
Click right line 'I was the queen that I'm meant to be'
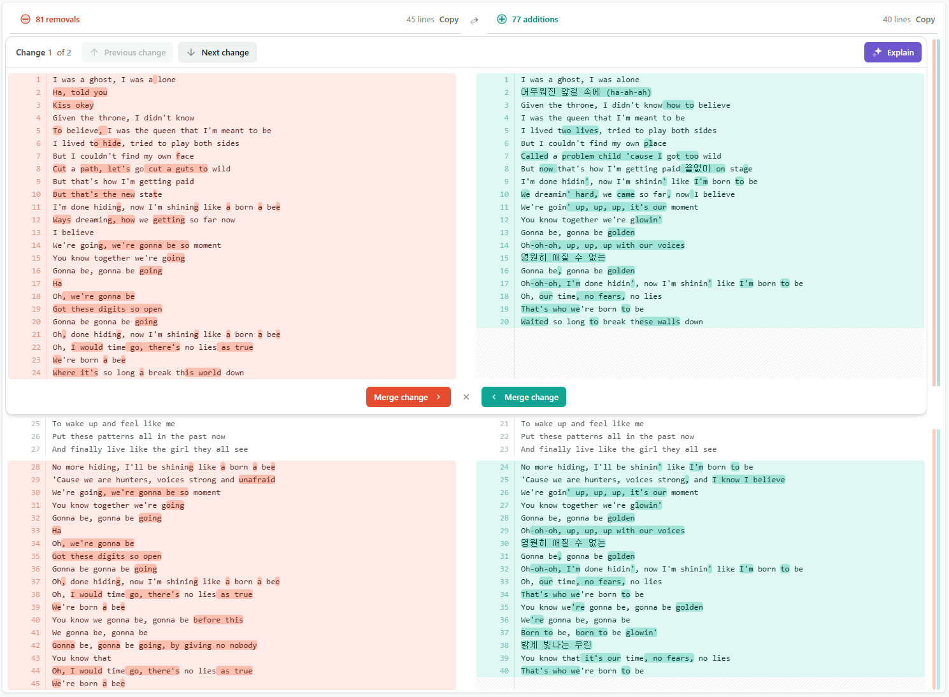pos(603,118)
